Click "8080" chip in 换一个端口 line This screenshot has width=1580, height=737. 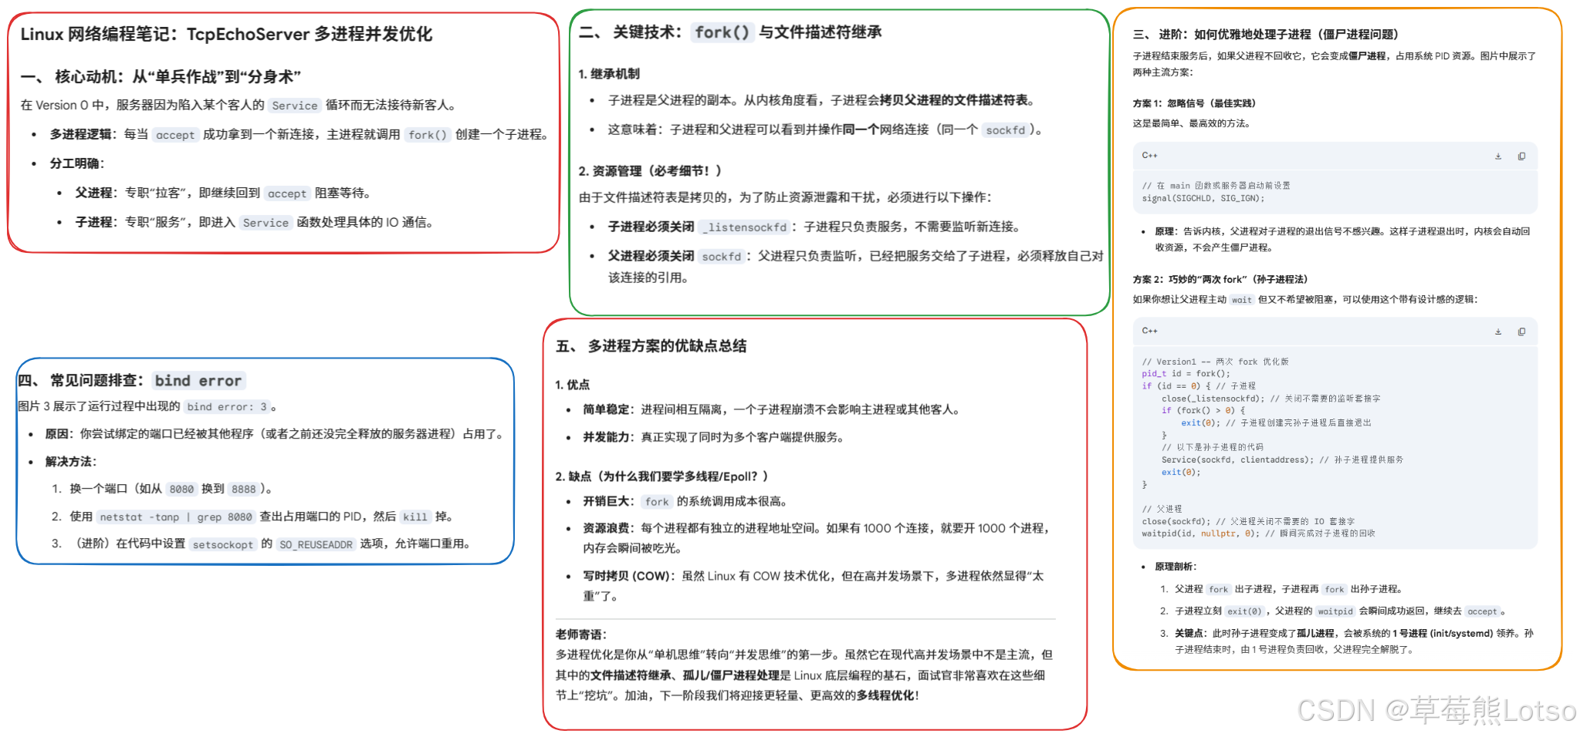click(x=181, y=490)
